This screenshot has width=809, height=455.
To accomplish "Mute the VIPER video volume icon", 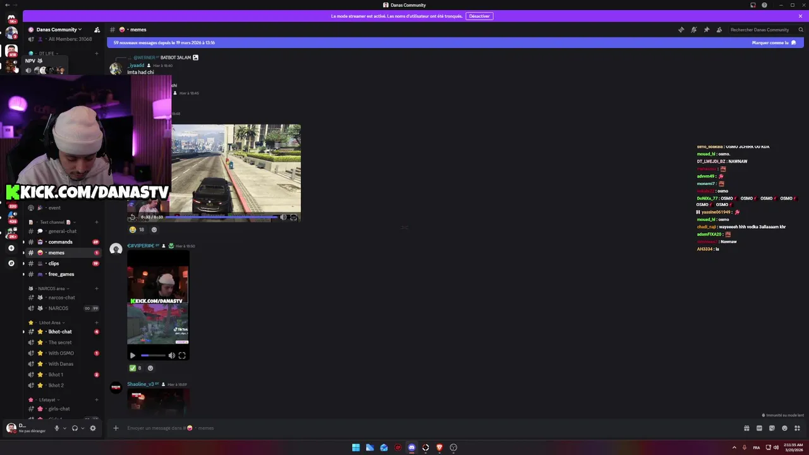I will pyautogui.click(x=171, y=356).
